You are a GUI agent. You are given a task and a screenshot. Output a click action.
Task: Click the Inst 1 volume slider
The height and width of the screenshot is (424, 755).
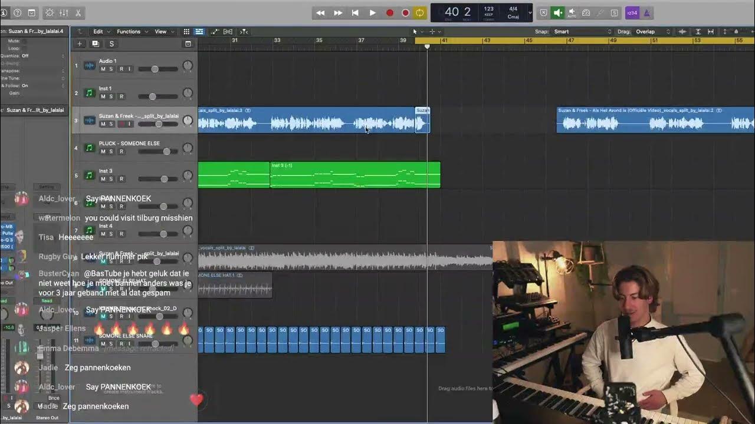click(x=157, y=97)
